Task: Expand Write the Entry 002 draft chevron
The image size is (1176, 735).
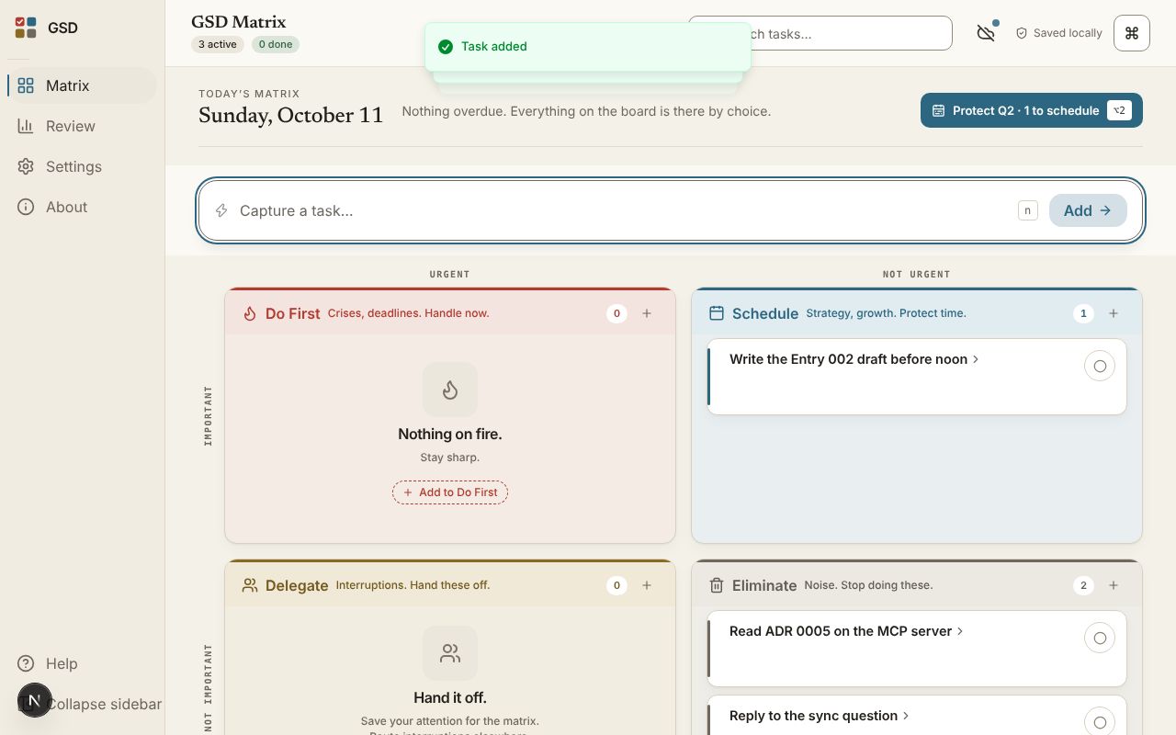Action: (976, 359)
